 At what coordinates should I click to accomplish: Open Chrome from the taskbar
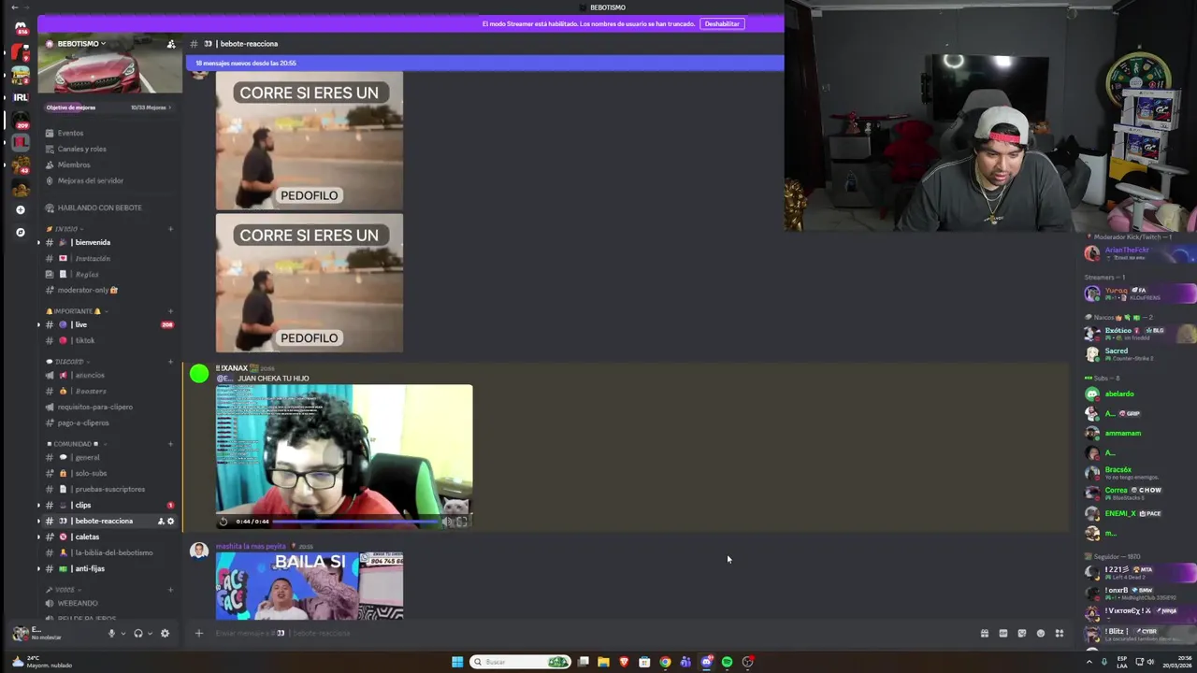[x=665, y=662]
